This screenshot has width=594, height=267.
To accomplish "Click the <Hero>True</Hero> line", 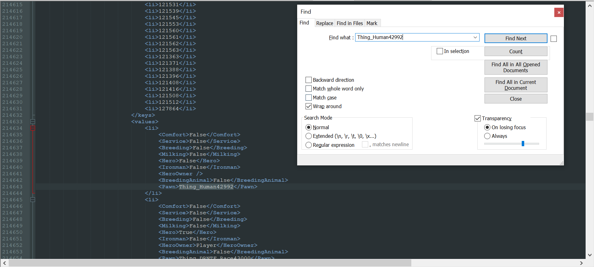I will point(187,232).
